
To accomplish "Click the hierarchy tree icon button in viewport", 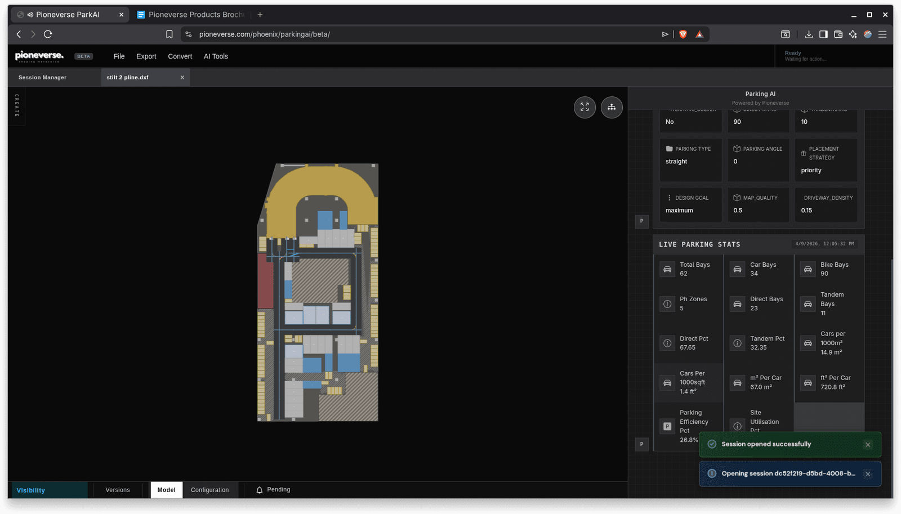I will click(612, 107).
